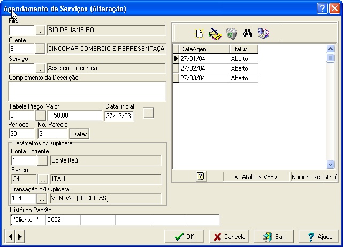
Task: Focus the Tabela Preço code field
Action: point(21,115)
